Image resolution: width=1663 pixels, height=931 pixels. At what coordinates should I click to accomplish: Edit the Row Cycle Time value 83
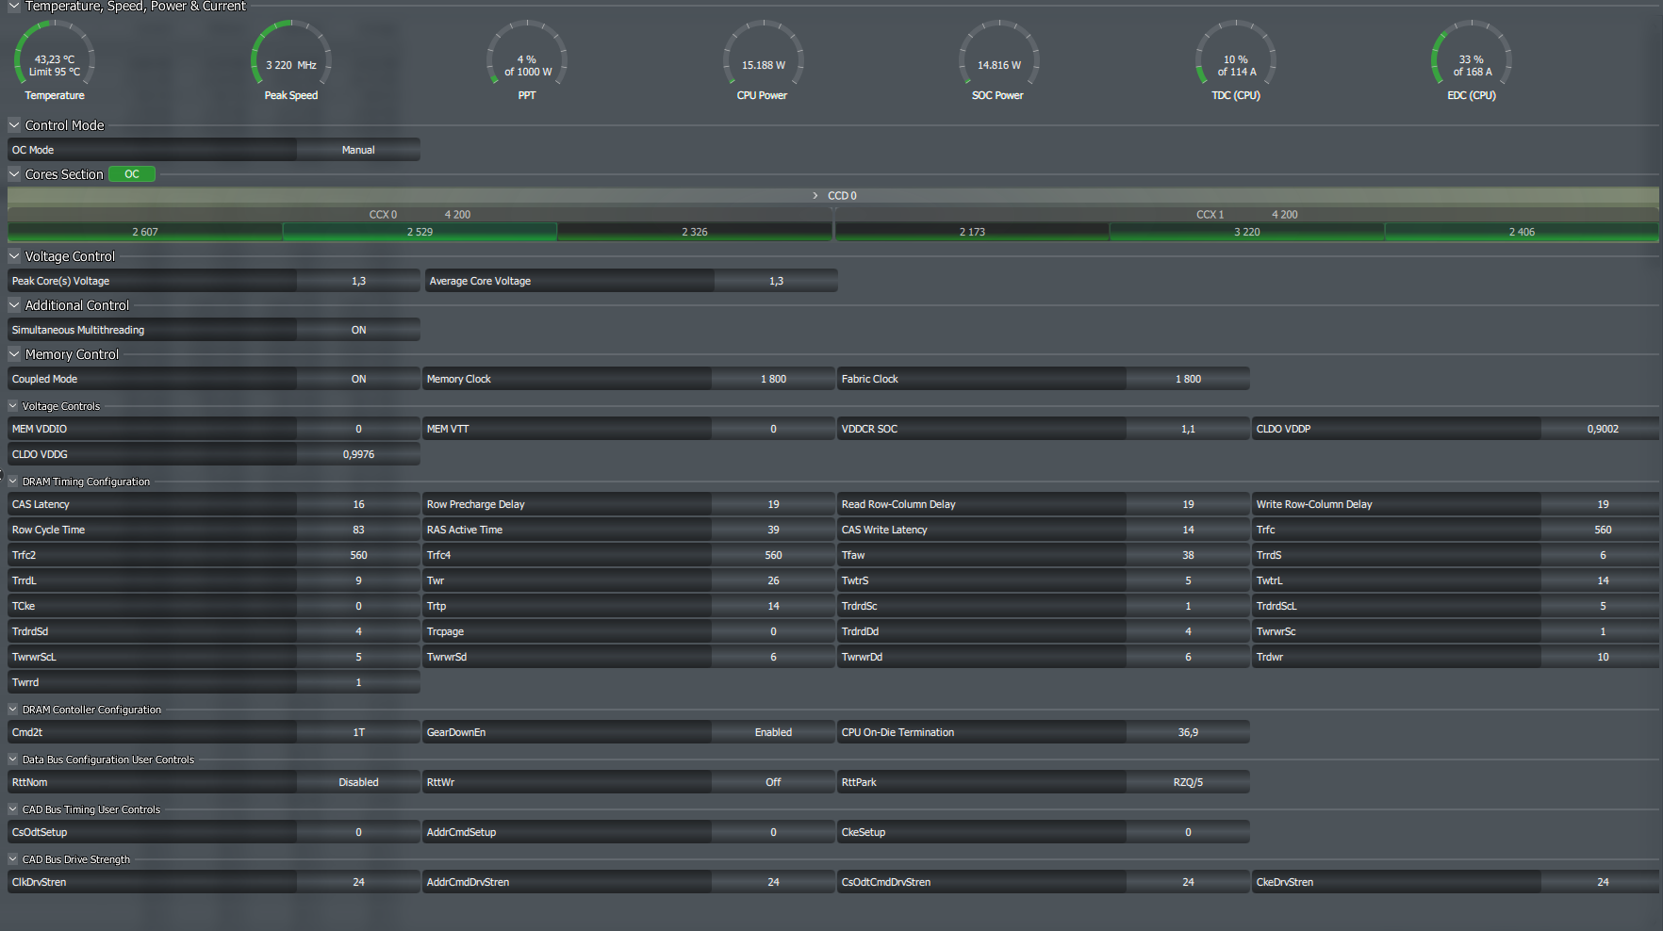[358, 530]
